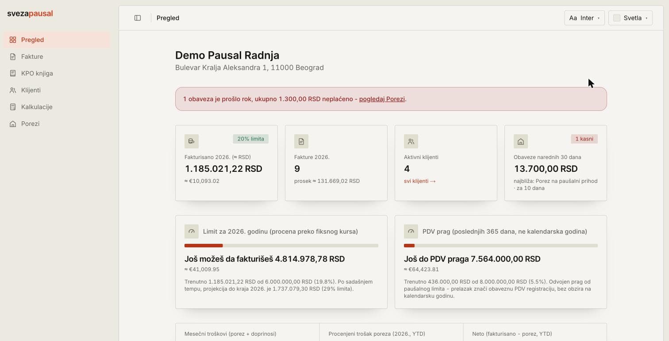669x341 pixels.
Task: Click the KPO knjiga book icon
Action: point(13,73)
